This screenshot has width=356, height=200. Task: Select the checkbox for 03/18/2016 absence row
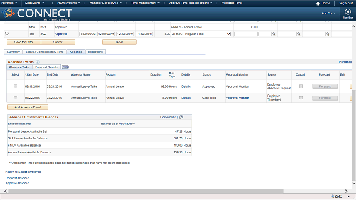coord(16,87)
